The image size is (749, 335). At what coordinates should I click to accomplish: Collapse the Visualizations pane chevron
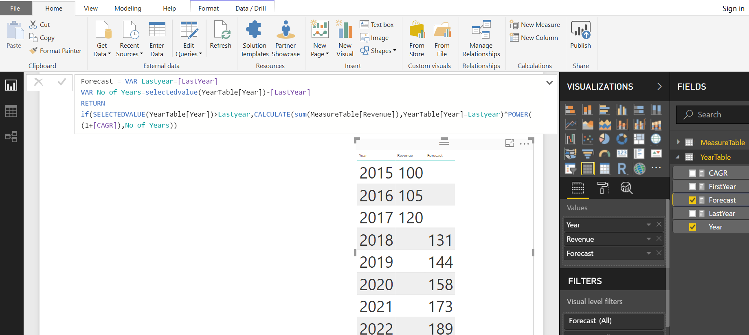click(659, 86)
